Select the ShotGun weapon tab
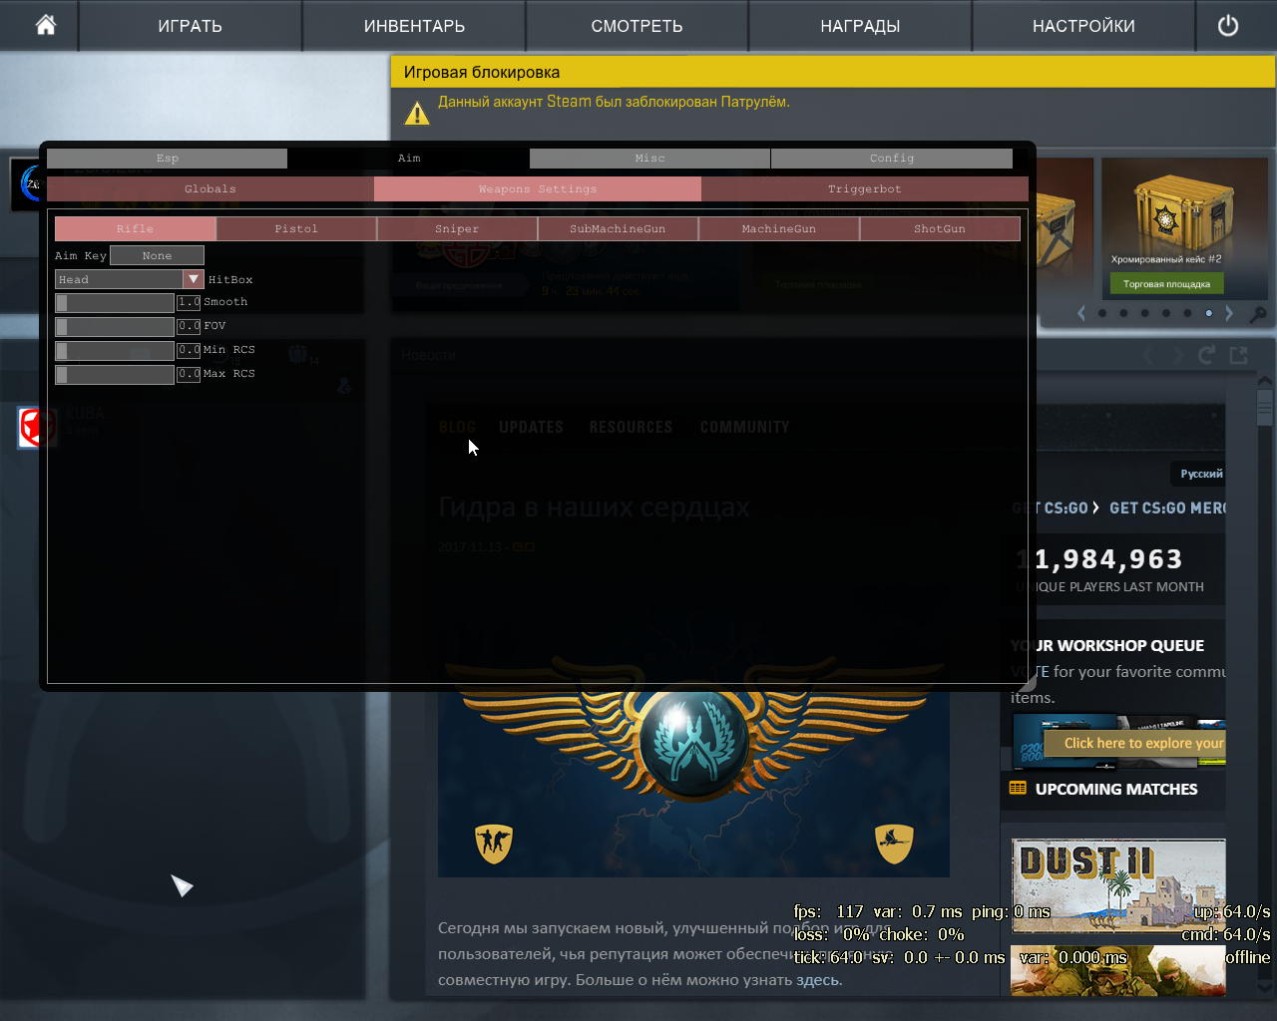Screen dimensions: 1277x1021 click(x=940, y=228)
